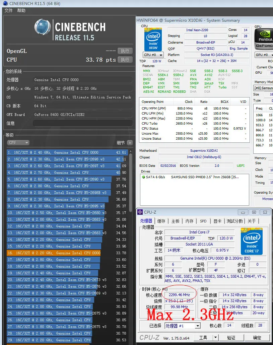This screenshot has height=345, width=273.
Task: Minimize the CPU-Z window
Action: coord(243,212)
